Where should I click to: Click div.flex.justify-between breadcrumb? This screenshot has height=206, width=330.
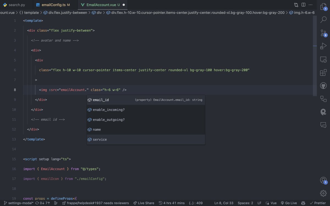[65, 13]
